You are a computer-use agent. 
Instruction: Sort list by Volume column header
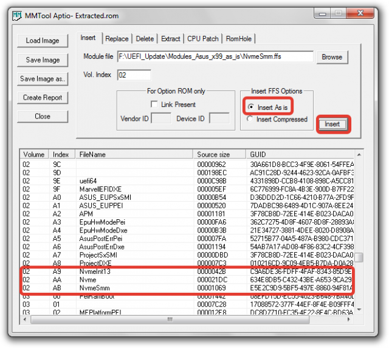[x=34, y=154]
